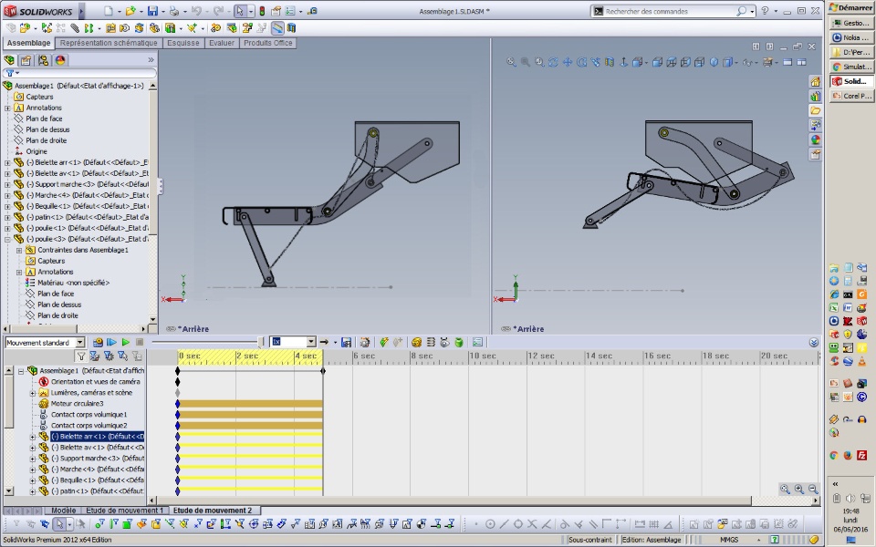The height and width of the screenshot is (547, 876).
Task: Click the Gravity icon in motion toolbar
Action: pyautogui.click(x=459, y=342)
